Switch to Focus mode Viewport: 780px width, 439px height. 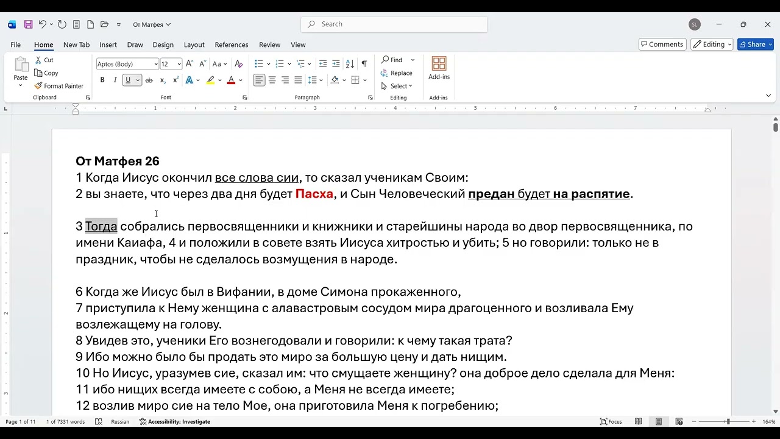point(611,421)
